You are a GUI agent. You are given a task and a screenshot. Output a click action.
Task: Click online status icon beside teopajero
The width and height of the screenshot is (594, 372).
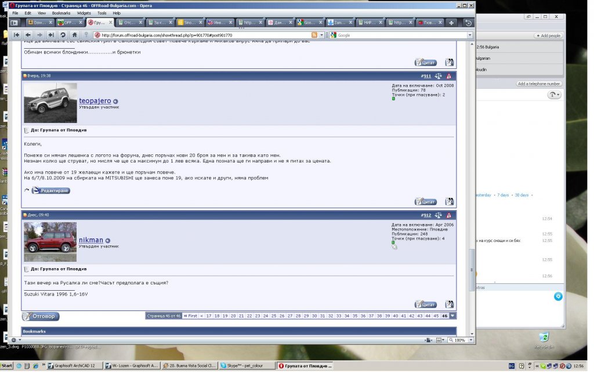pyautogui.click(x=115, y=102)
